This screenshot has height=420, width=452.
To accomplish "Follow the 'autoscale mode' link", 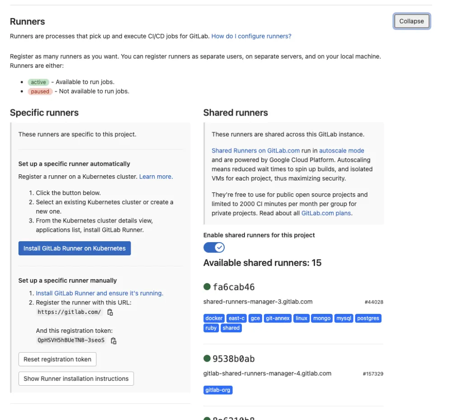I will tap(342, 151).
